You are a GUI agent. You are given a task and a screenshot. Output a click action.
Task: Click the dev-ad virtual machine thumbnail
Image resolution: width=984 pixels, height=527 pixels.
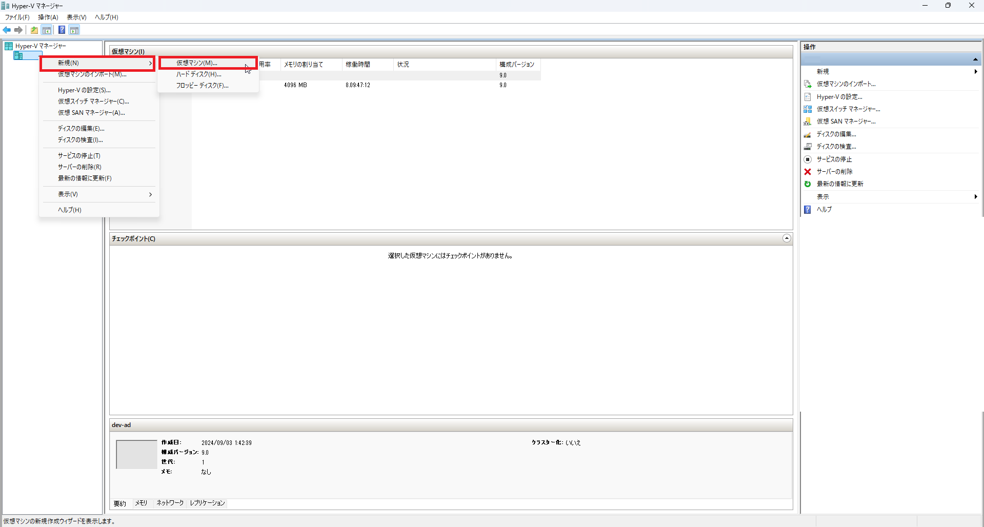tap(136, 454)
